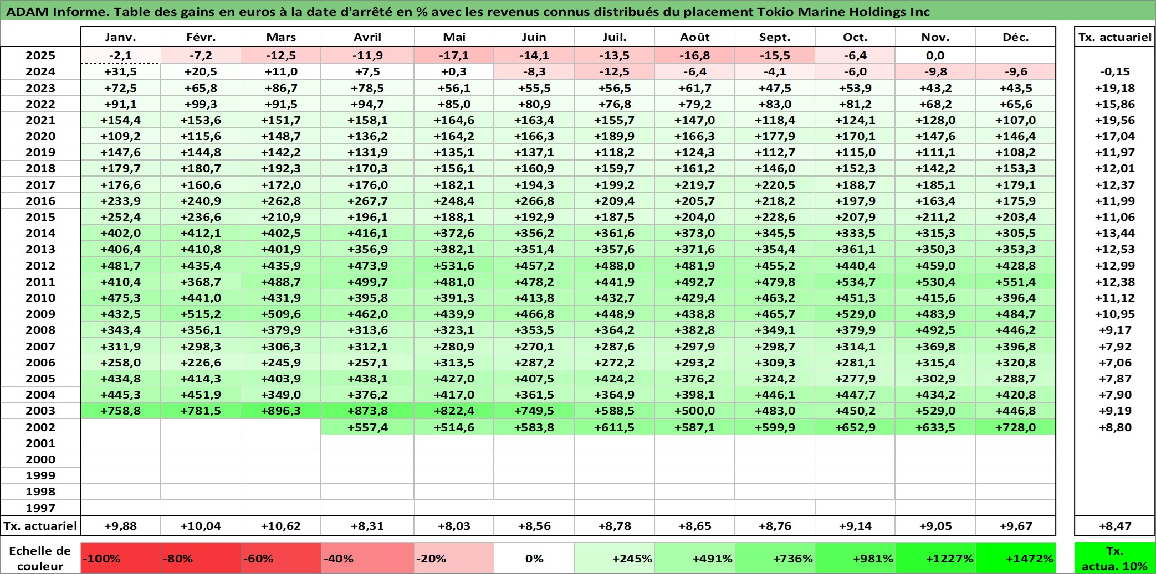Click the +551,4 cell for Déc. 2011
Image resolution: width=1156 pixels, height=574 pixels.
[x=1015, y=282]
